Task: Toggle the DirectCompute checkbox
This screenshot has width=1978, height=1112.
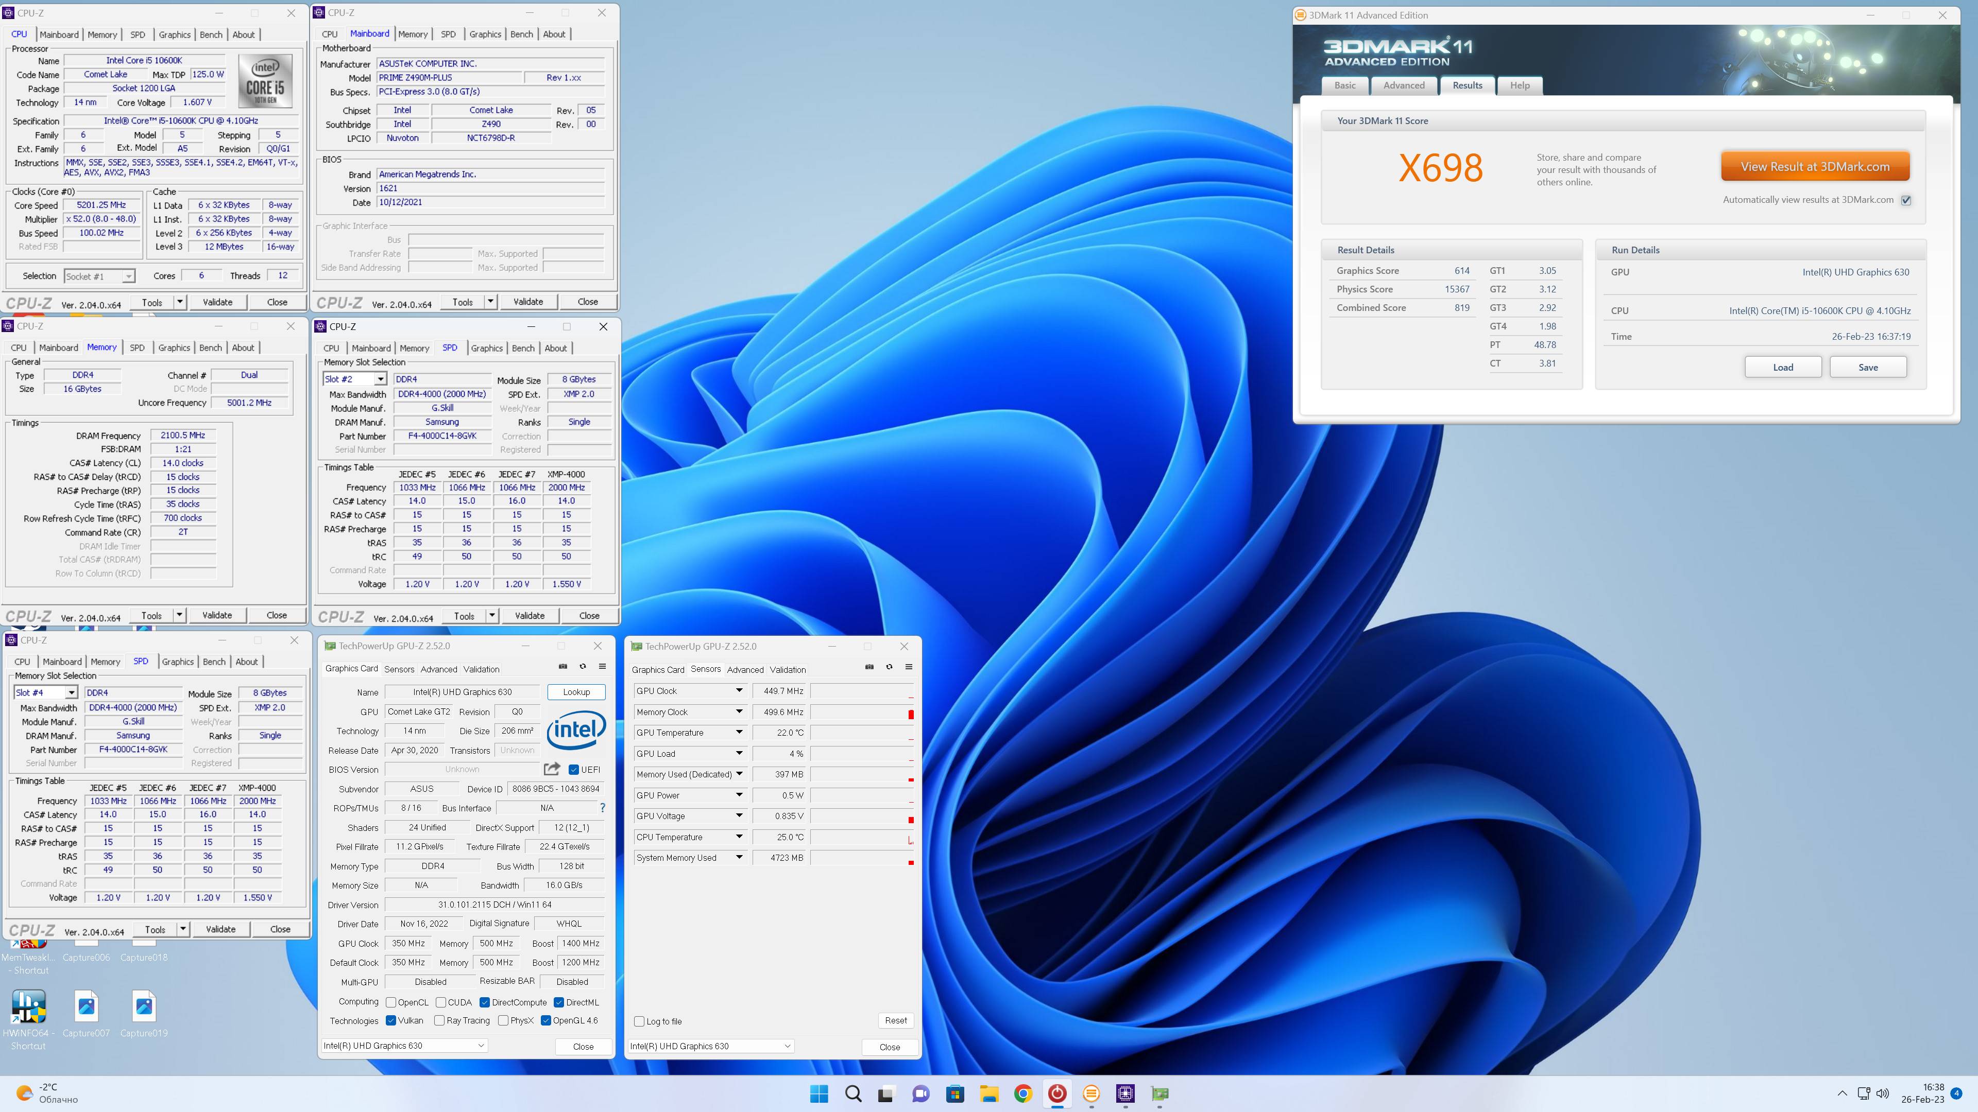Action: click(x=485, y=1002)
